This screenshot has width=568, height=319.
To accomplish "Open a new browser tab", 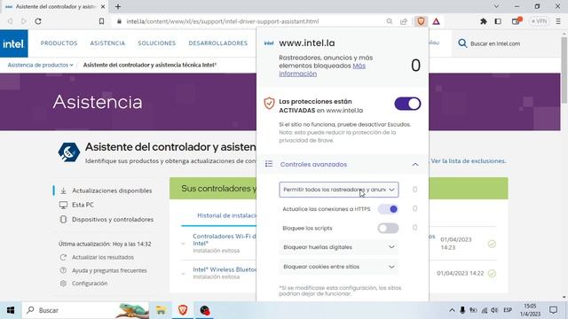I will click(x=118, y=6).
